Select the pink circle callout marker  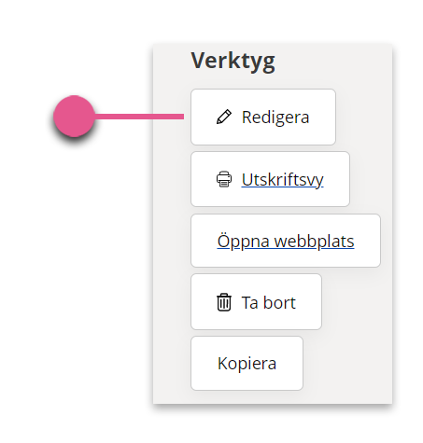point(74,117)
